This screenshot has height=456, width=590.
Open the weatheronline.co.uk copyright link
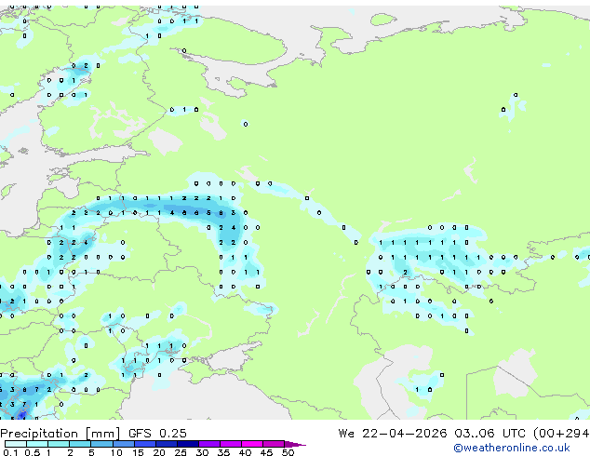point(512,448)
